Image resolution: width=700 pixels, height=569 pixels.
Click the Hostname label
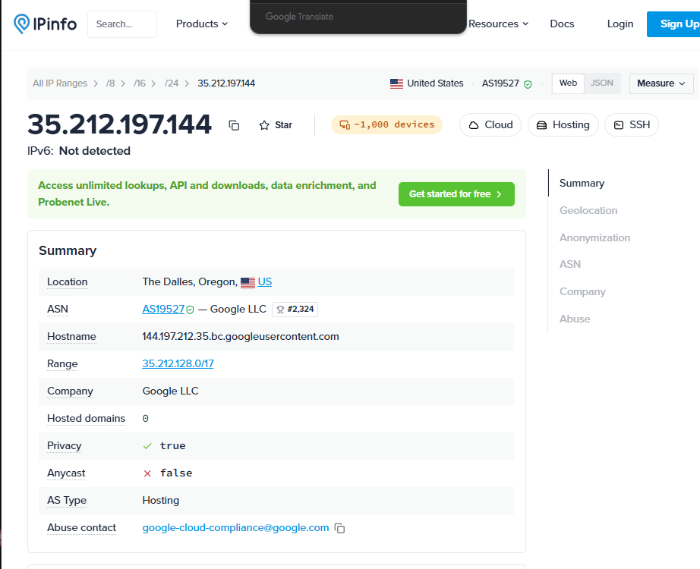[71, 337]
